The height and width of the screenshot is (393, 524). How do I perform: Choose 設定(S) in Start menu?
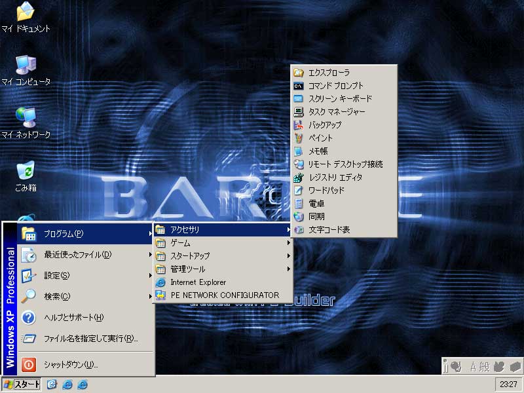[x=86, y=276]
